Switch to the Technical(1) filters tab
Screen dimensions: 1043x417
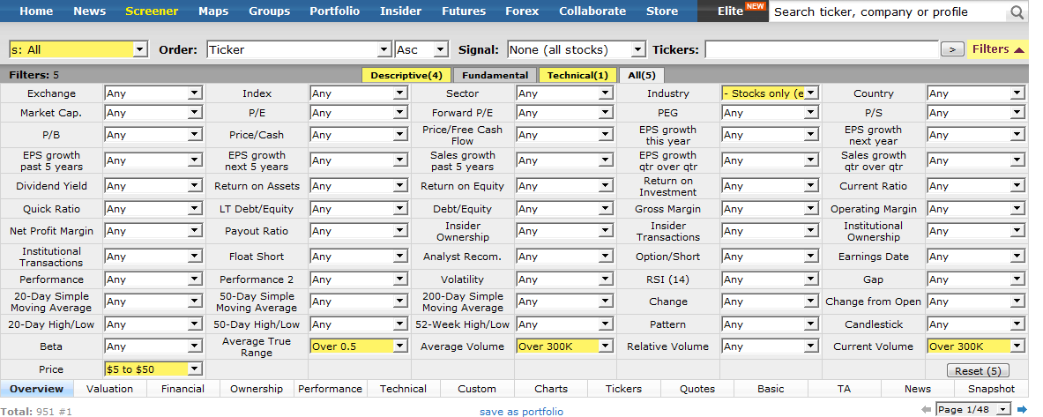coord(577,76)
